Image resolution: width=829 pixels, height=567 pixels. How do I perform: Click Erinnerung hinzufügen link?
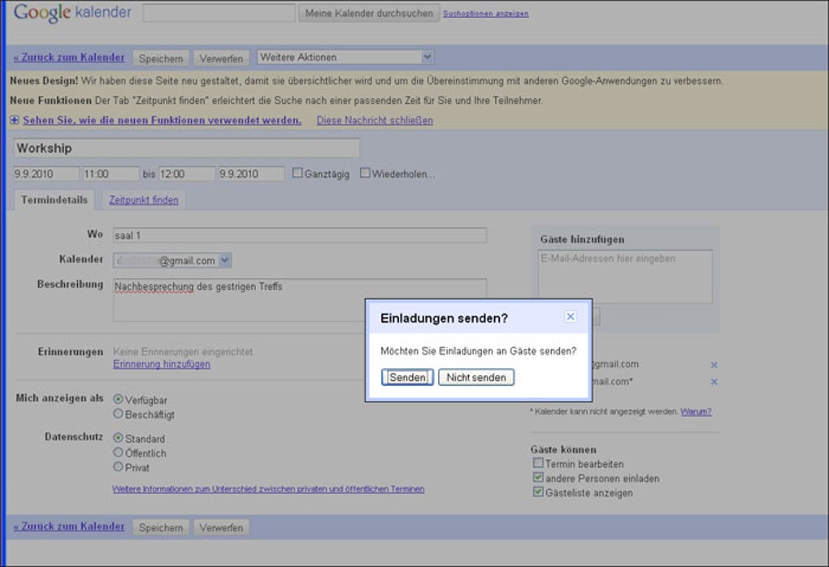[x=162, y=365]
